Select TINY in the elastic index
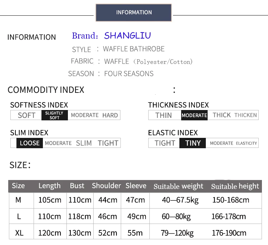Screen dimensions: 268x245 [x=193, y=143]
